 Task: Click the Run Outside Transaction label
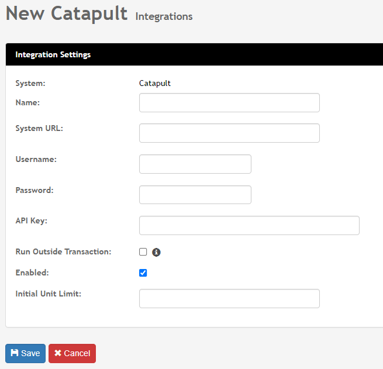63,251
